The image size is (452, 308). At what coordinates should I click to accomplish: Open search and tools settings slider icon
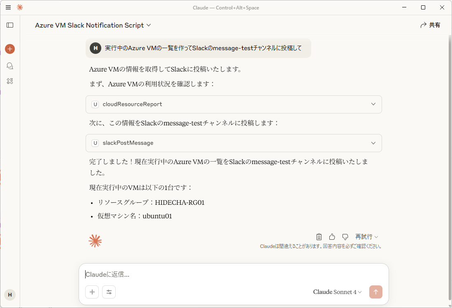(x=109, y=292)
